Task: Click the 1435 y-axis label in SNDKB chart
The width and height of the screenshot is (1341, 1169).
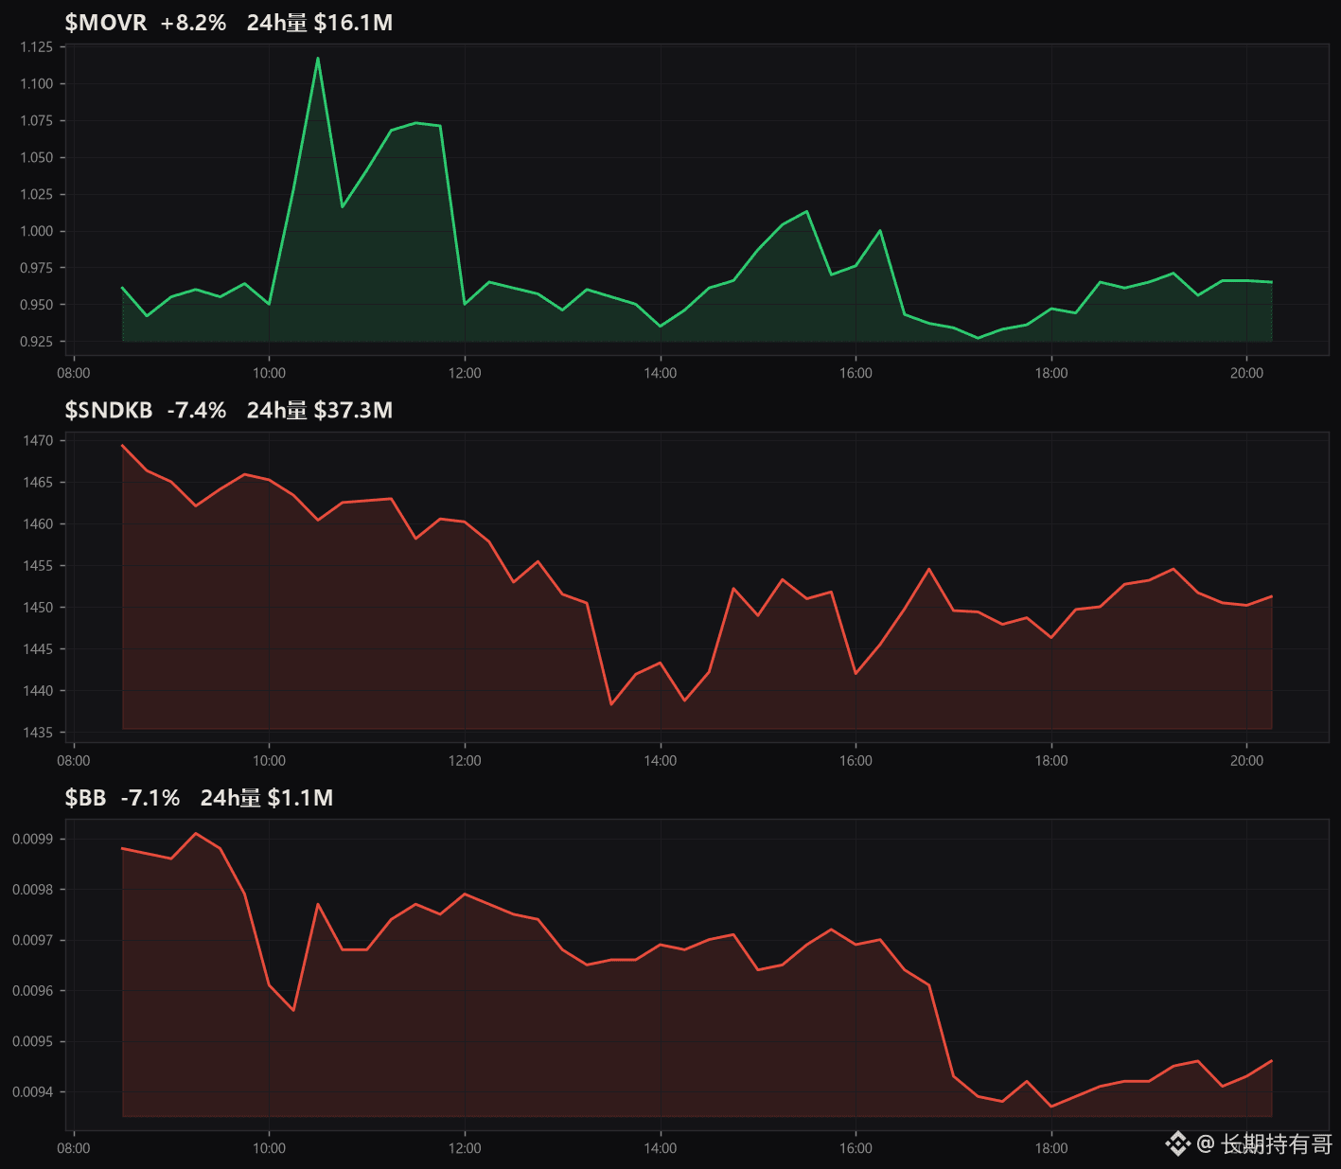Action: [x=39, y=733]
